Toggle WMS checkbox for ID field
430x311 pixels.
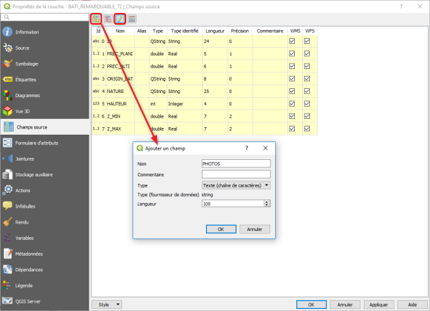[x=292, y=41]
